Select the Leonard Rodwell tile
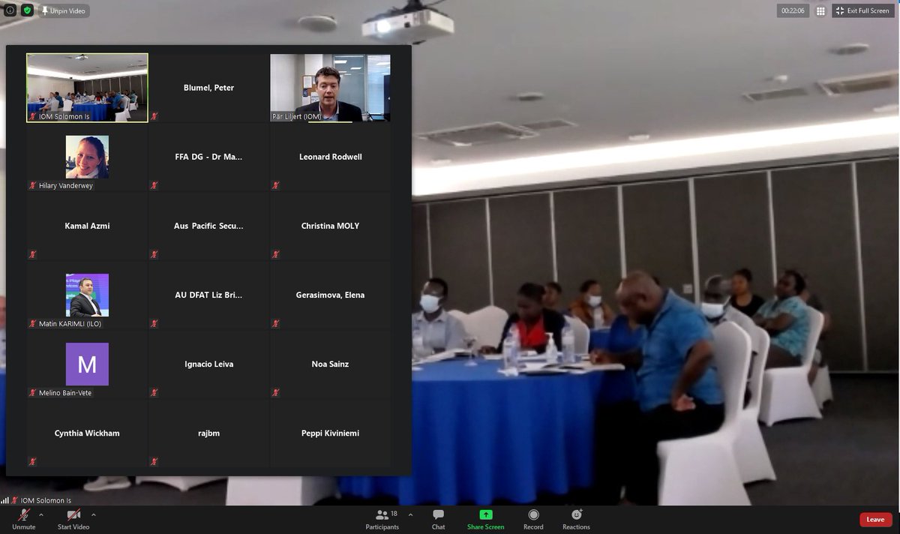Viewport: 900px width, 534px height. (330, 157)
